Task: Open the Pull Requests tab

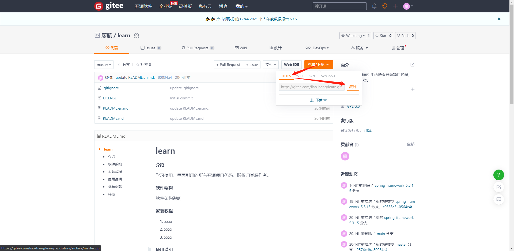Action: coord(198,48)
